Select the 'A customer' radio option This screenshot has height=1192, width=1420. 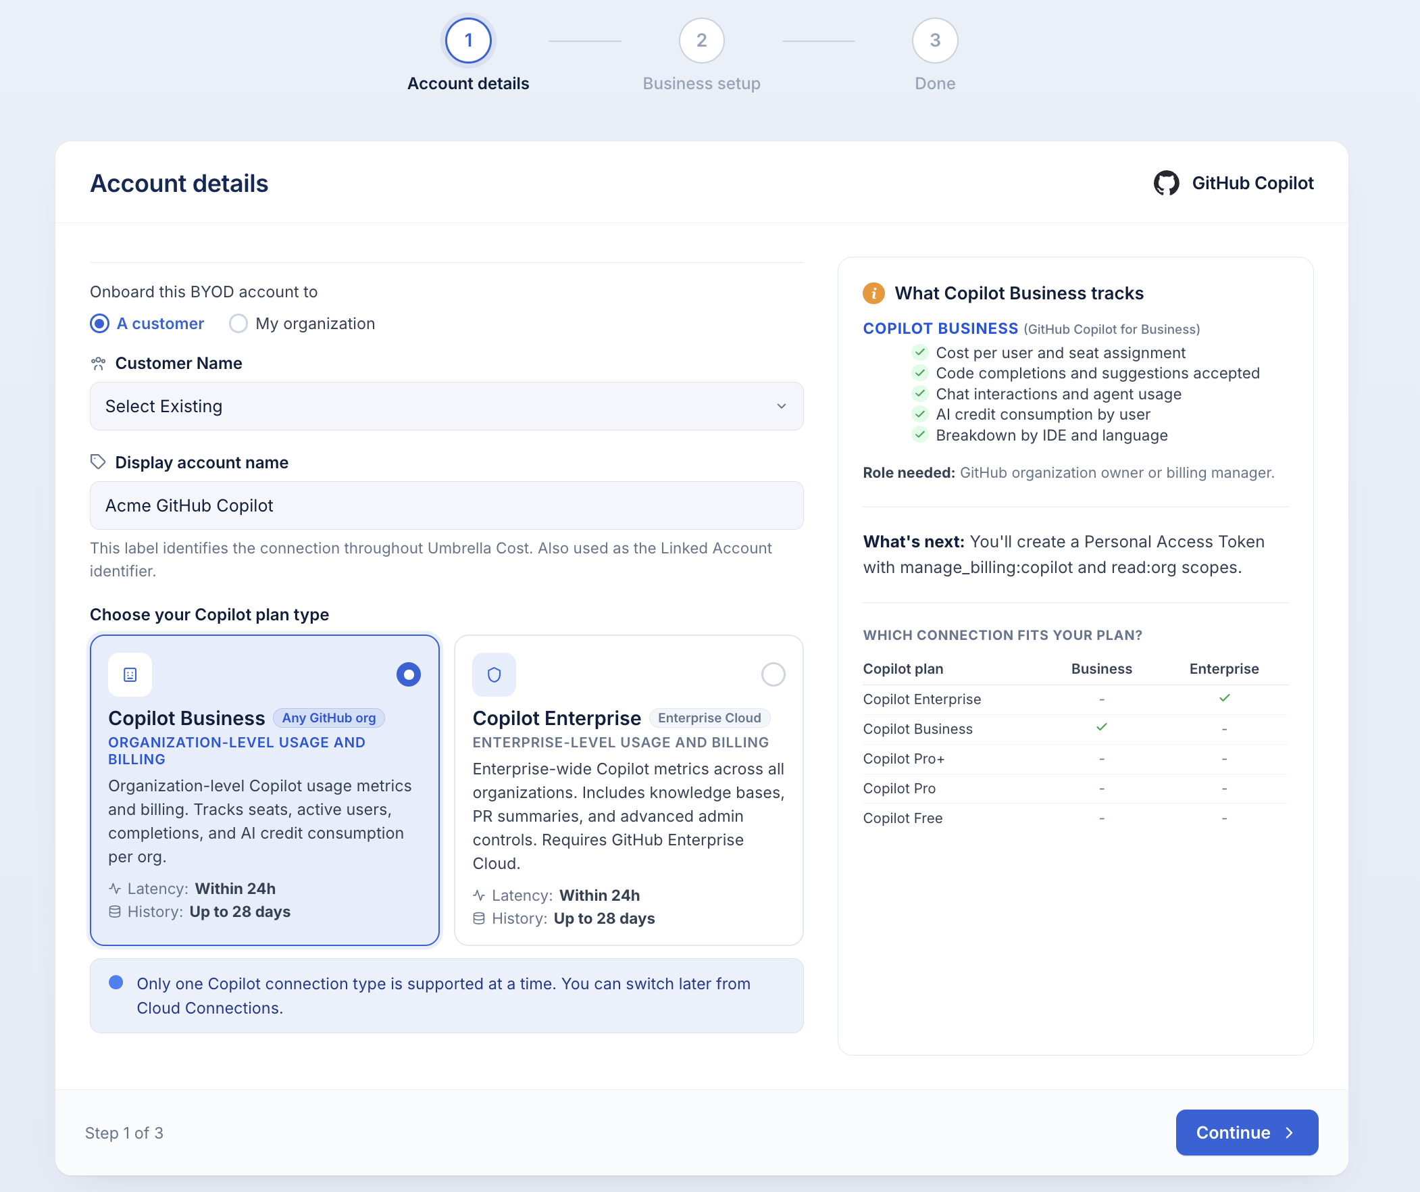pyautogui.click(x=99, y=324)
